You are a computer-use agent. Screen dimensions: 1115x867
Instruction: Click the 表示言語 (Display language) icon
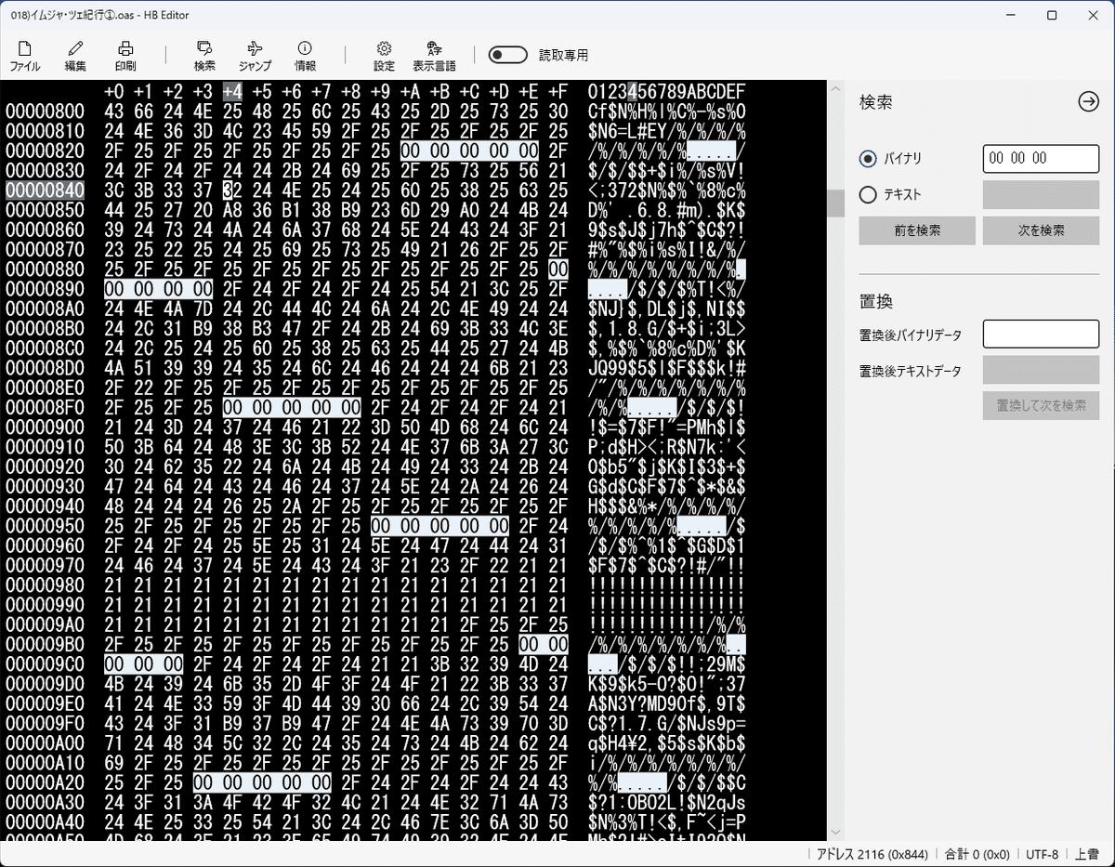tap(434, 56)
